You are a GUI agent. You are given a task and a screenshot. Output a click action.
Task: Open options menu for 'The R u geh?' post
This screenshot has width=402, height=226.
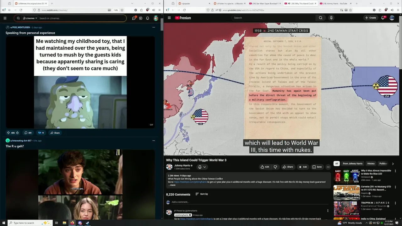[154, 141]
